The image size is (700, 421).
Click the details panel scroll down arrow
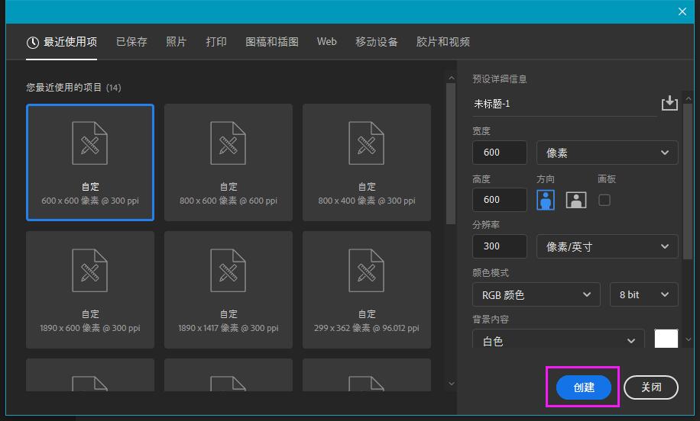(689, 339)
